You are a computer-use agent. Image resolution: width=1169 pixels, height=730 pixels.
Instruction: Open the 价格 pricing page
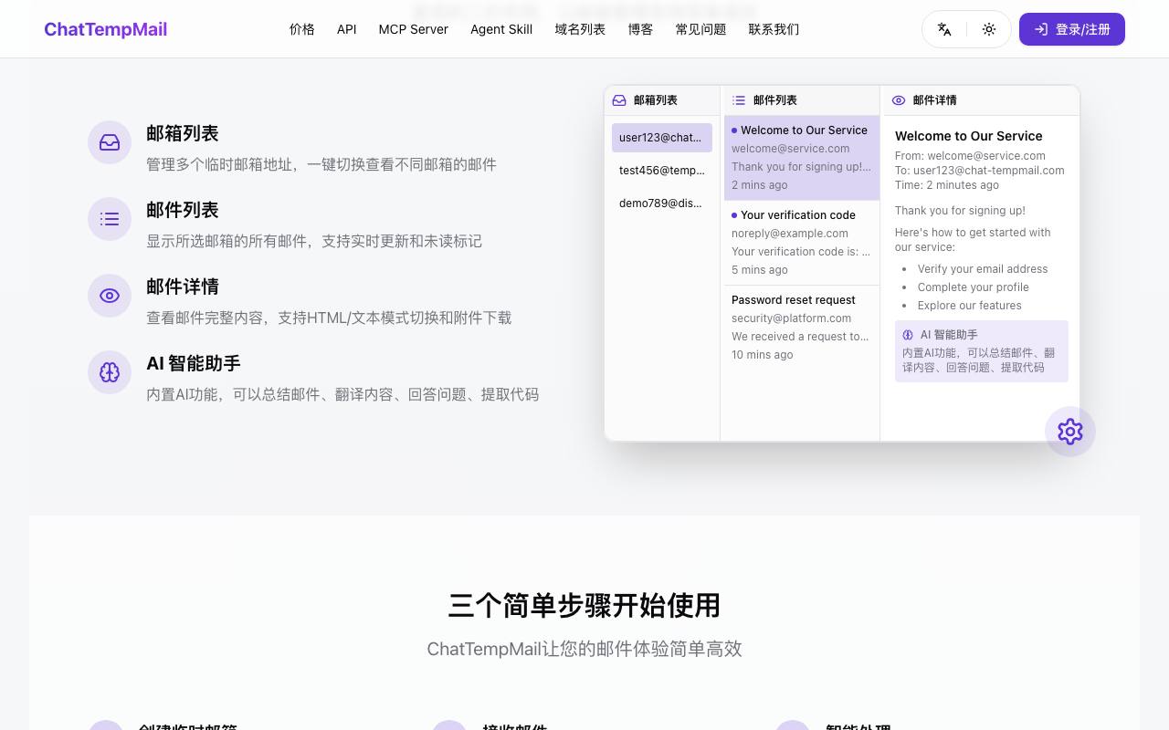click(x=302, y=29)
